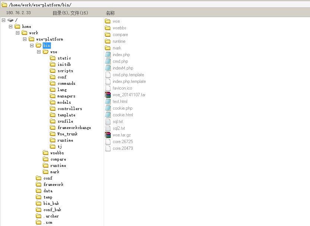Select the mark folder in tree
Screen dimensions: 310x226
point(55,172)
